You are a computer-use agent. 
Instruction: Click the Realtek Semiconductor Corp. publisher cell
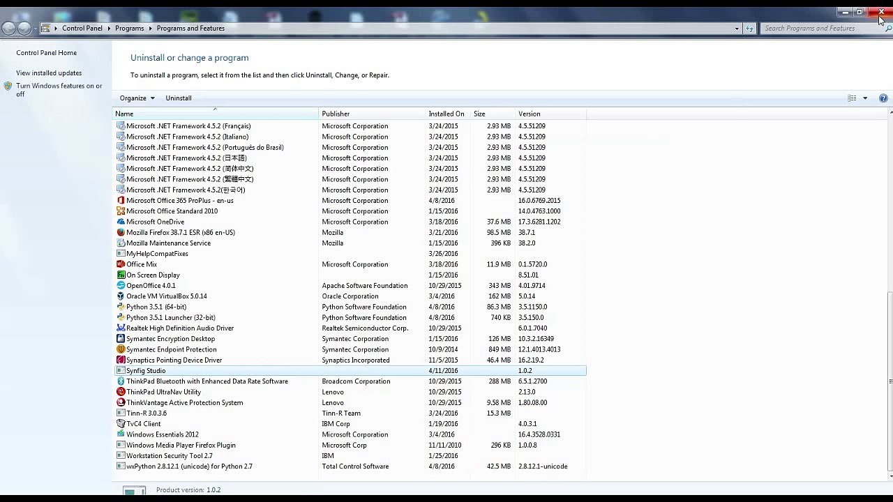pos(365,328)
